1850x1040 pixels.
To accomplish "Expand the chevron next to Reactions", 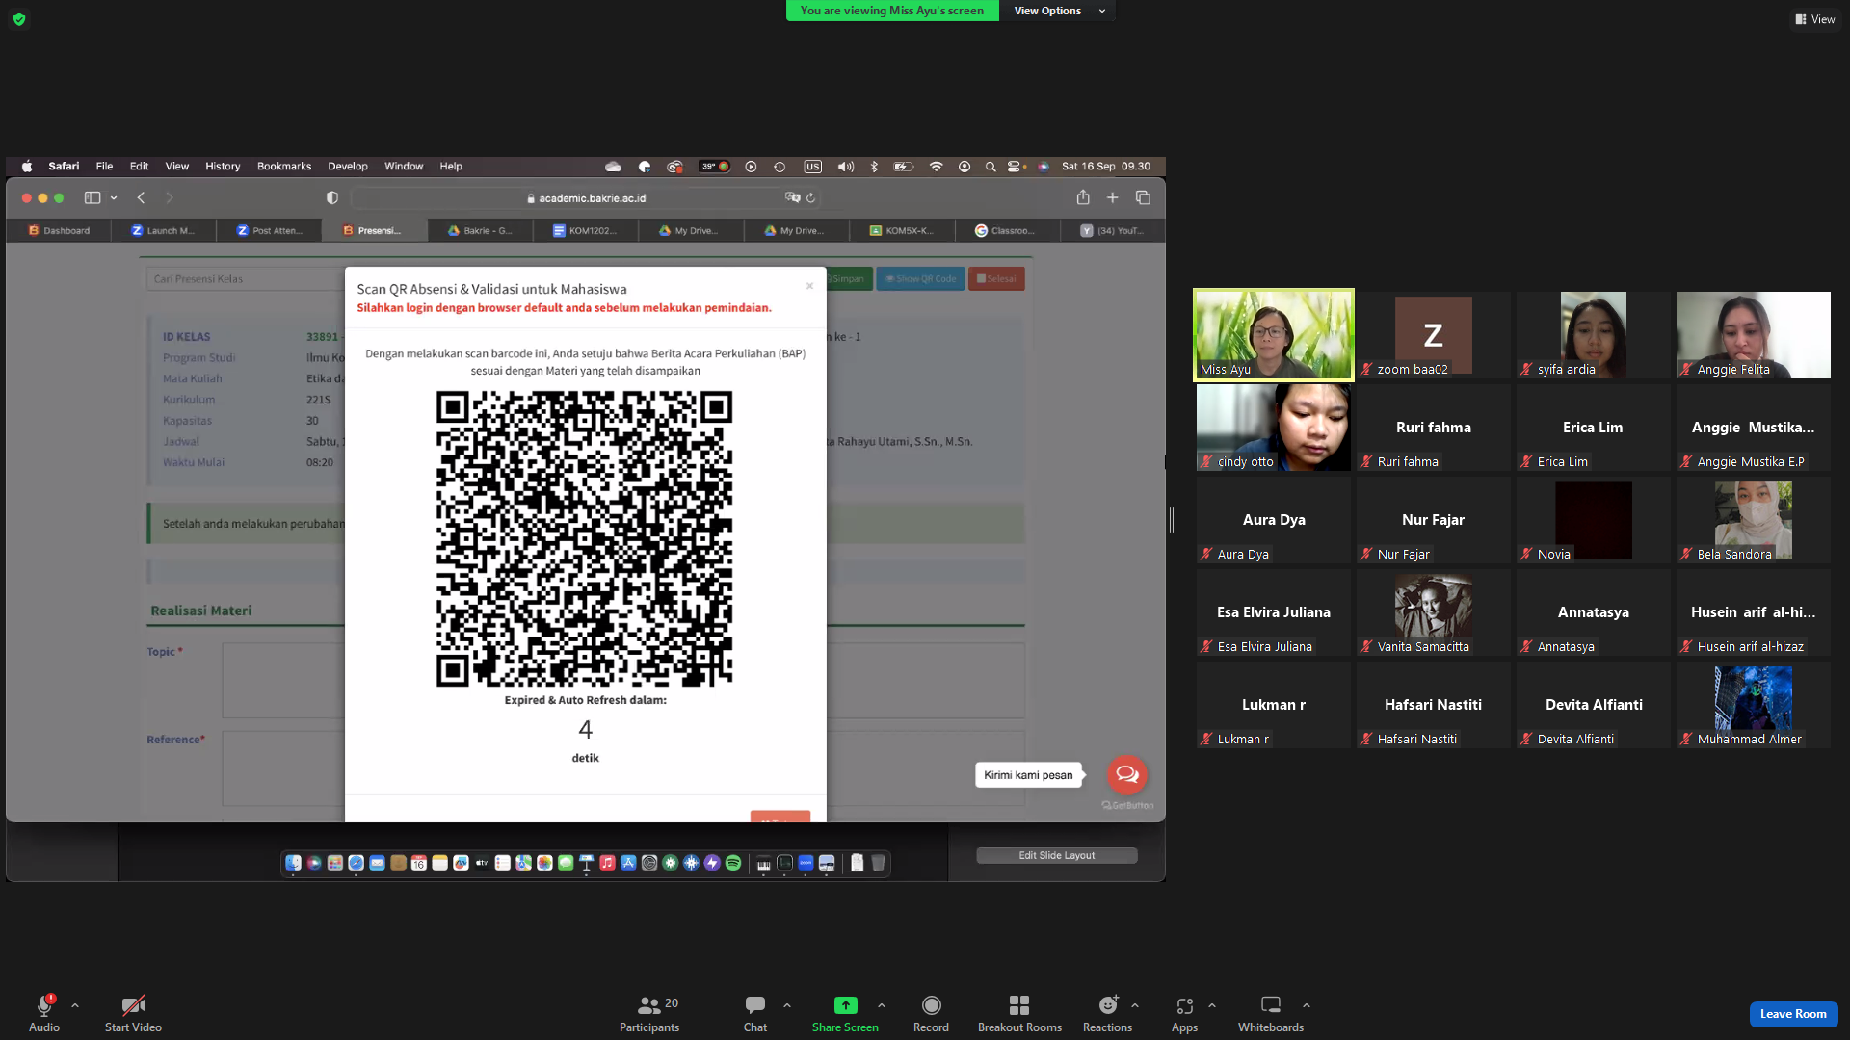I will click(1135, 1005).
